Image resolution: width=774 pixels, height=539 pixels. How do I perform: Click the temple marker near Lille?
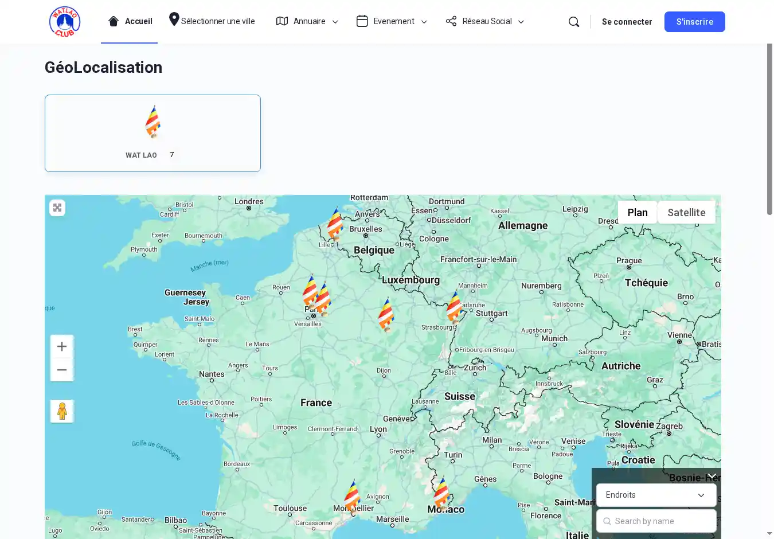tap(335, 224)
